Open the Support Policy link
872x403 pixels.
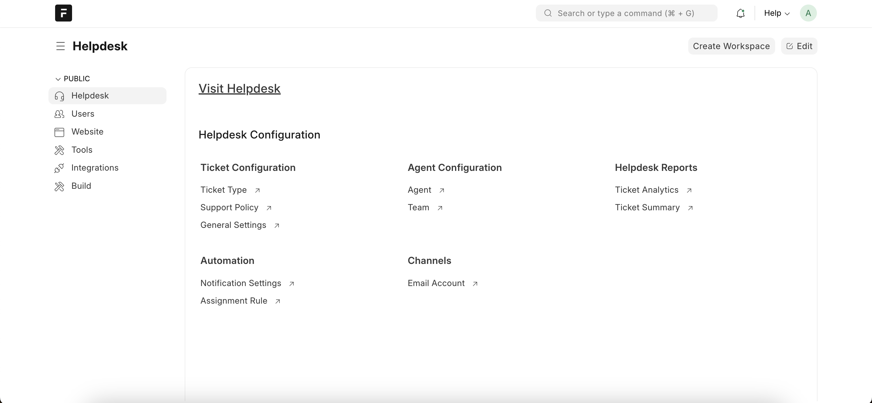(x=229, y=208)
